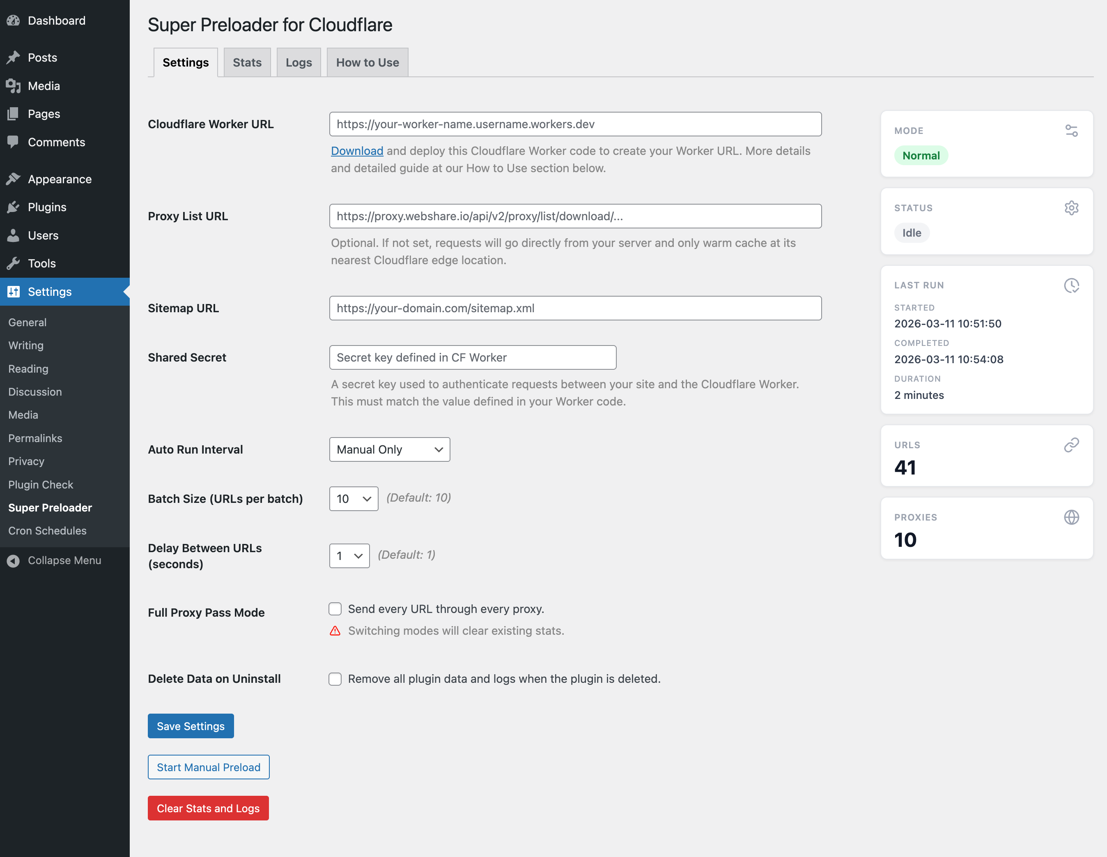The image size is (1107, 857).
Task: Expand the Batch Size dropdown
Action: [353, 498]
